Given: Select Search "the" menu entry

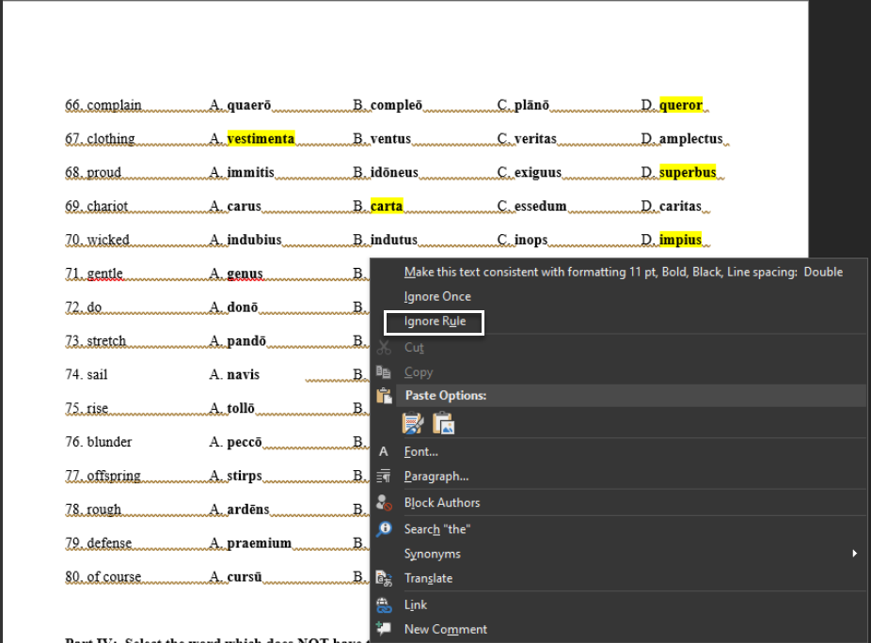Looking at the screenshot, I should pos(436,530).
